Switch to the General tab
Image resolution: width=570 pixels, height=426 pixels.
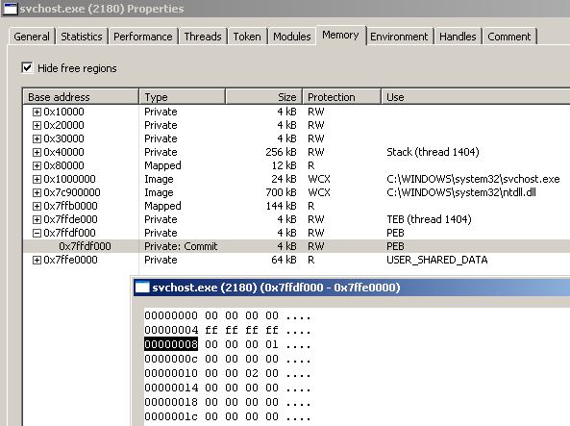tap(32, 37)
